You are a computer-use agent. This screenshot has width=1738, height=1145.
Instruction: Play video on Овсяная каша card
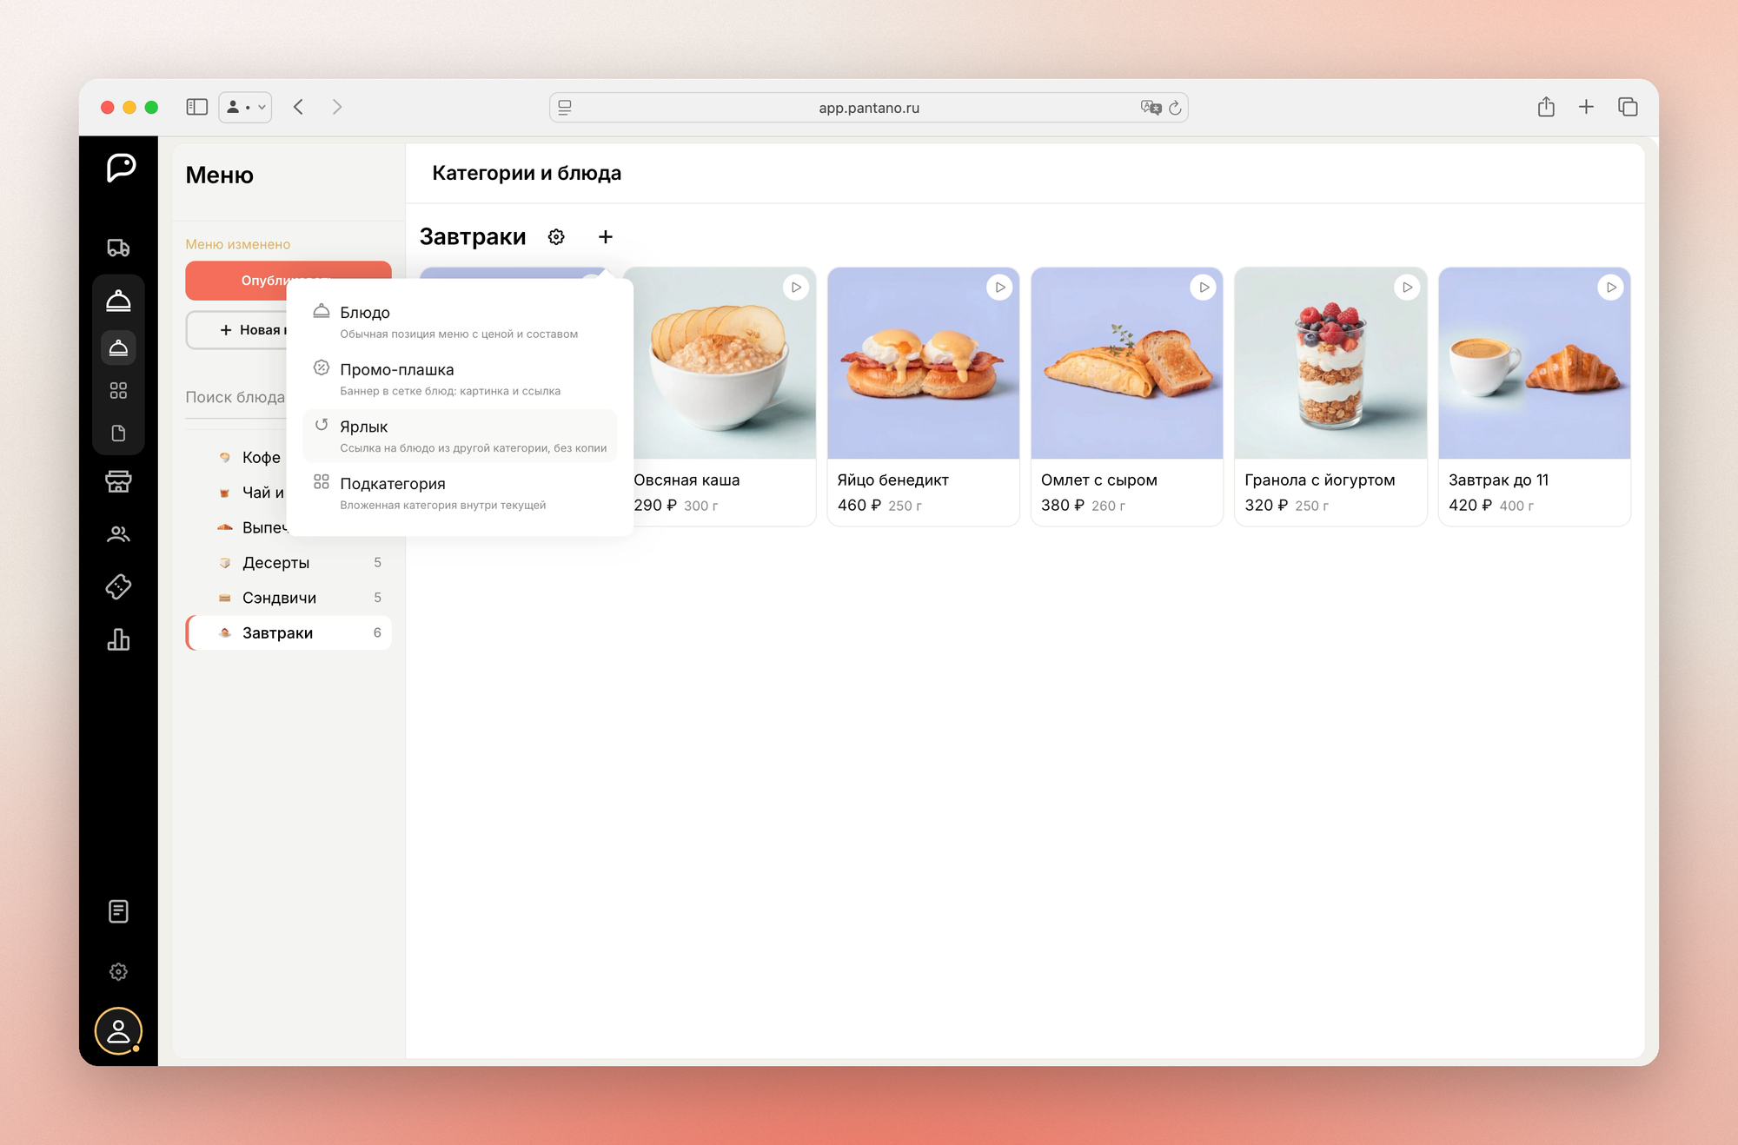(796, 288)
